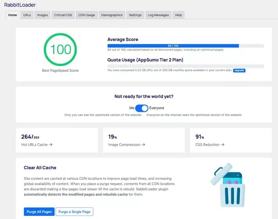278x219 pixels.
Task: Go to the CDN Usage tab
Action: [87, 15]
